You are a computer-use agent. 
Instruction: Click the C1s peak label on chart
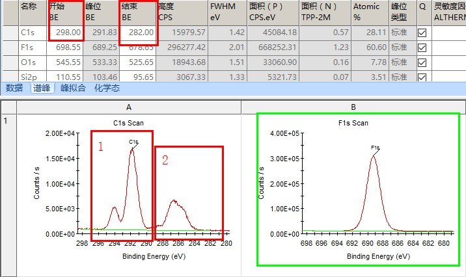[133, 141]
